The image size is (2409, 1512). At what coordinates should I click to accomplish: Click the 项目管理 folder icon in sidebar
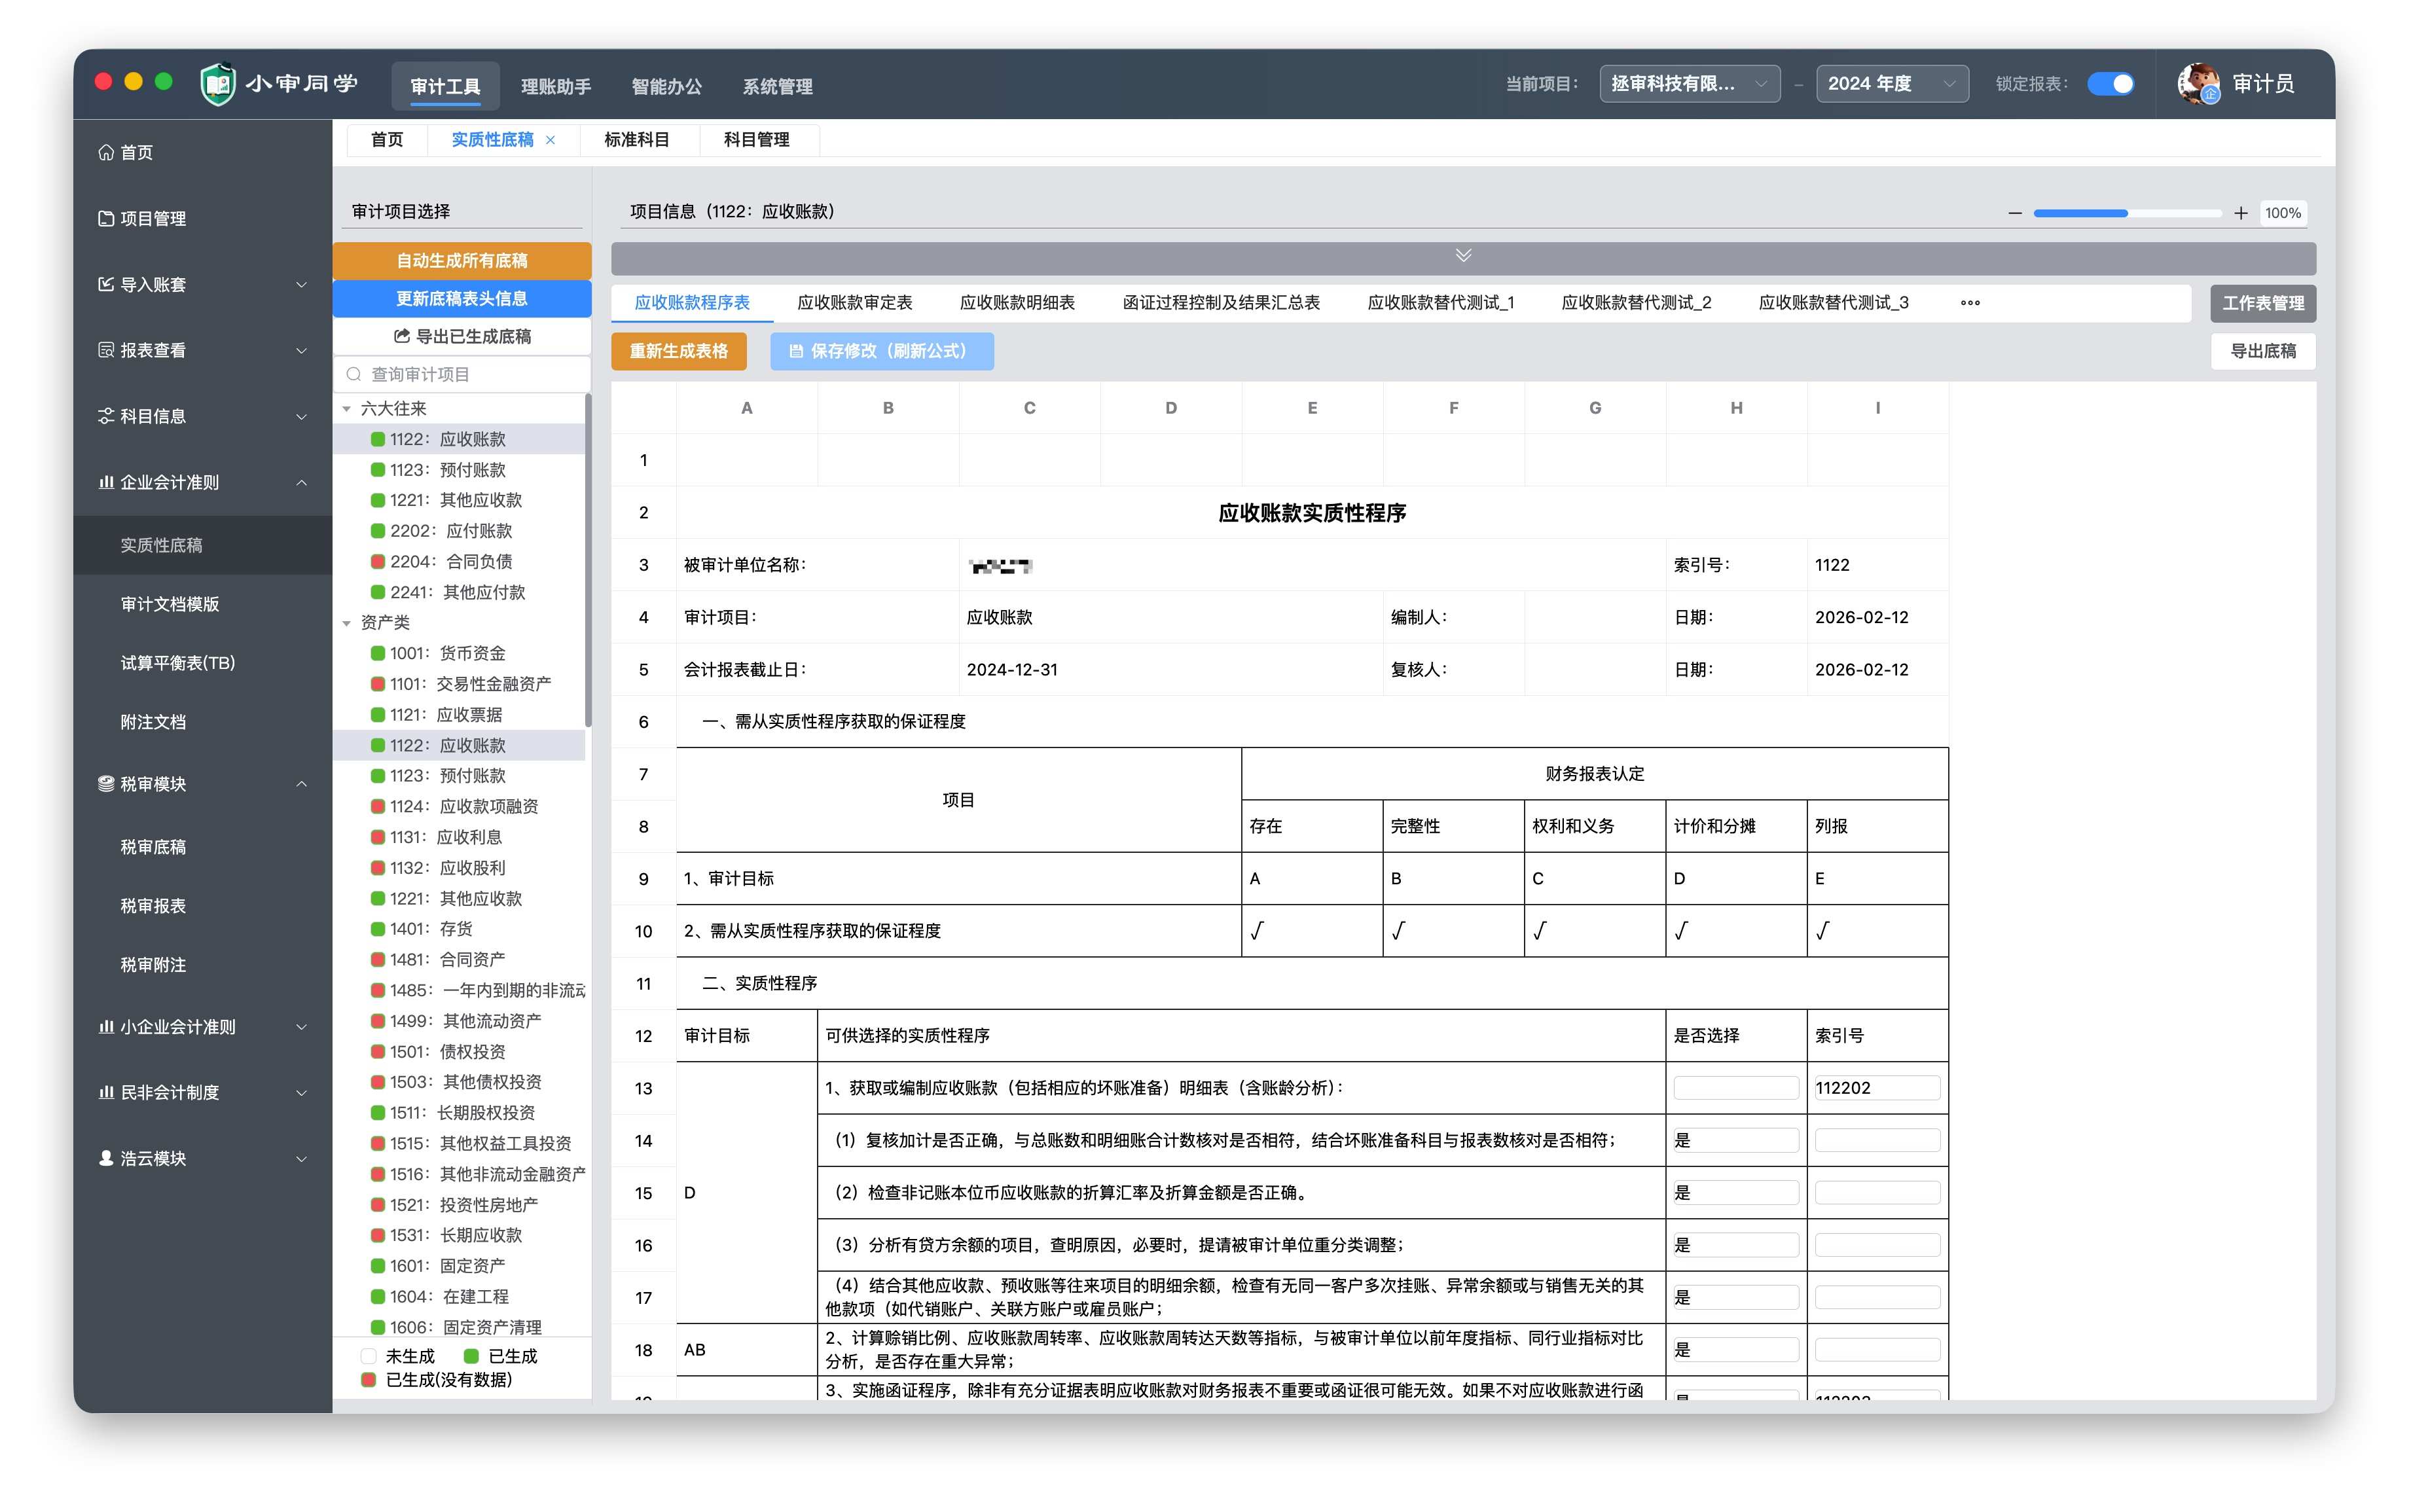(106, 218)
